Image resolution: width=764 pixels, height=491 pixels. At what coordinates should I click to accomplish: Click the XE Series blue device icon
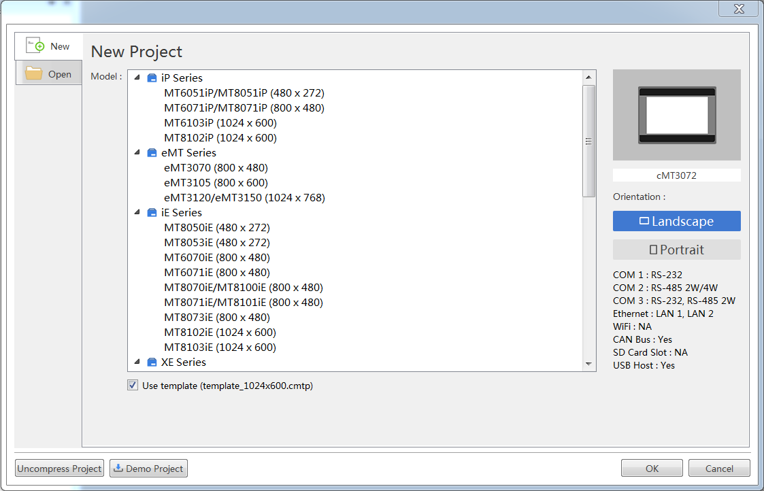pyautogui.click(x=152, y=362)
